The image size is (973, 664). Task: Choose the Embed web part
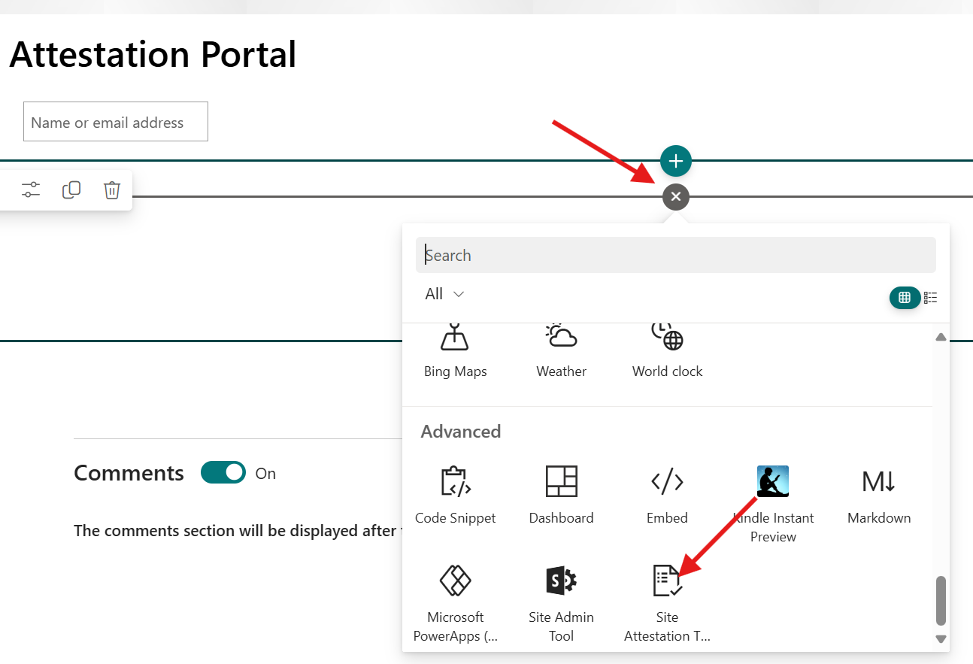[667, 494]
